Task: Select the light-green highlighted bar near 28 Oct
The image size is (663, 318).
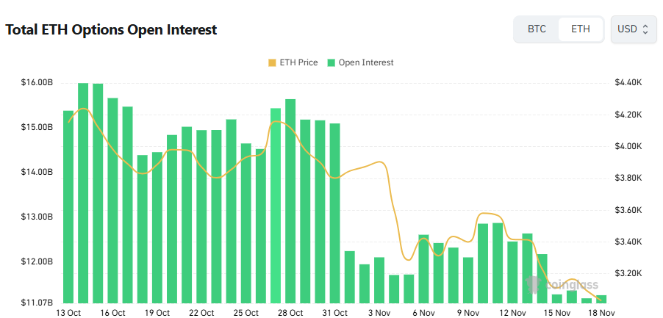Action: [276, 206]
